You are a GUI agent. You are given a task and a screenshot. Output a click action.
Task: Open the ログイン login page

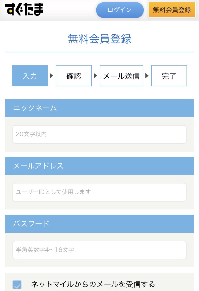pos(120,10)
